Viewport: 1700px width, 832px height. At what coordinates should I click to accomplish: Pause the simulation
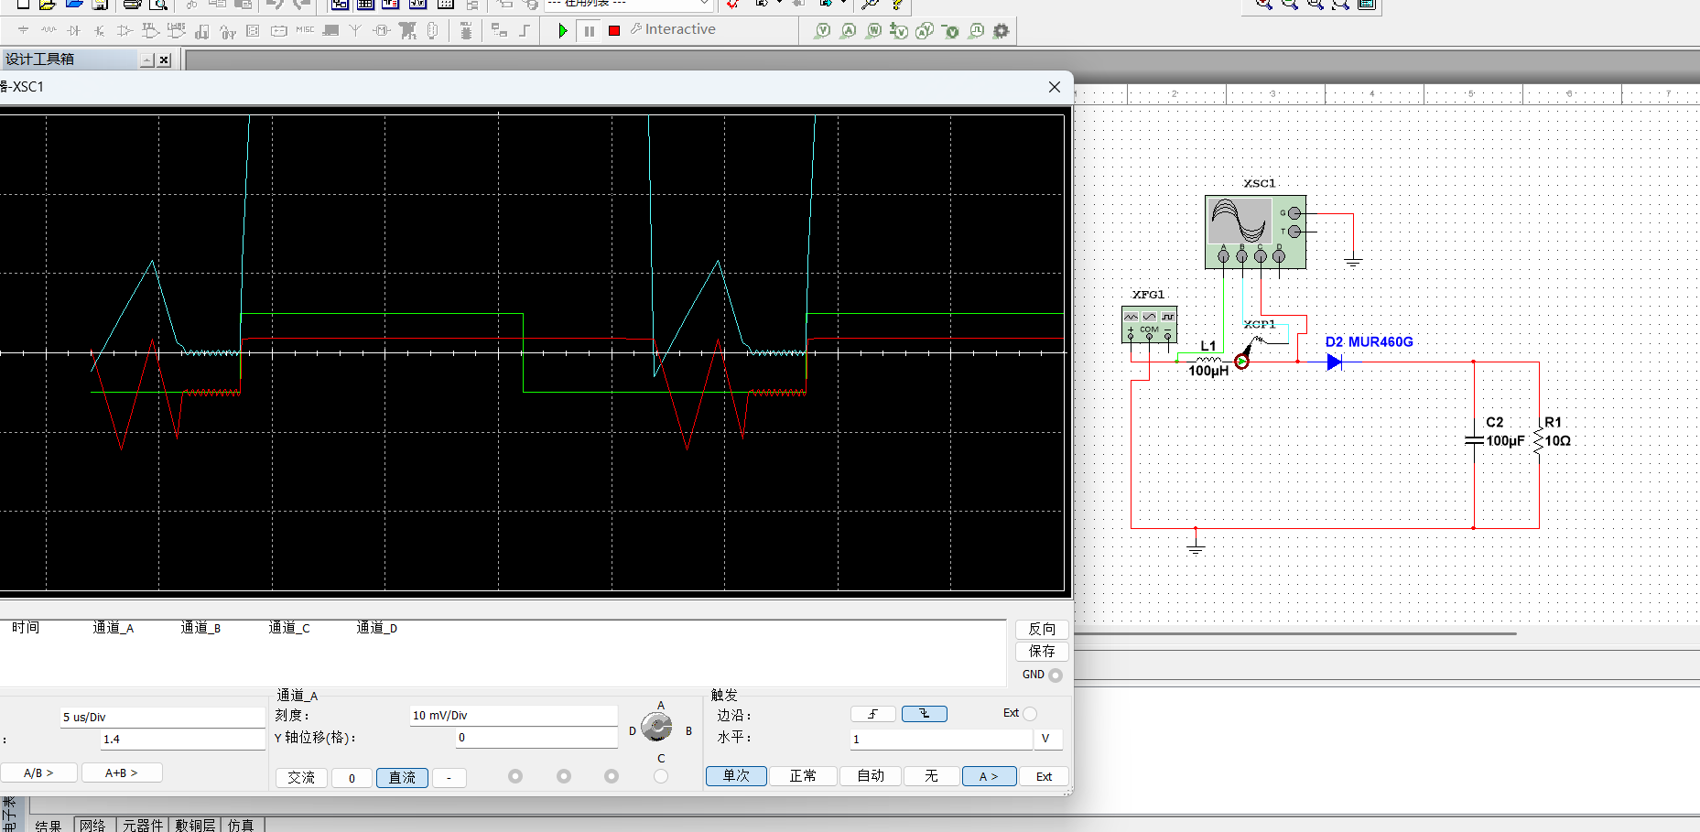pyautogui.click(x=590, y=30)
